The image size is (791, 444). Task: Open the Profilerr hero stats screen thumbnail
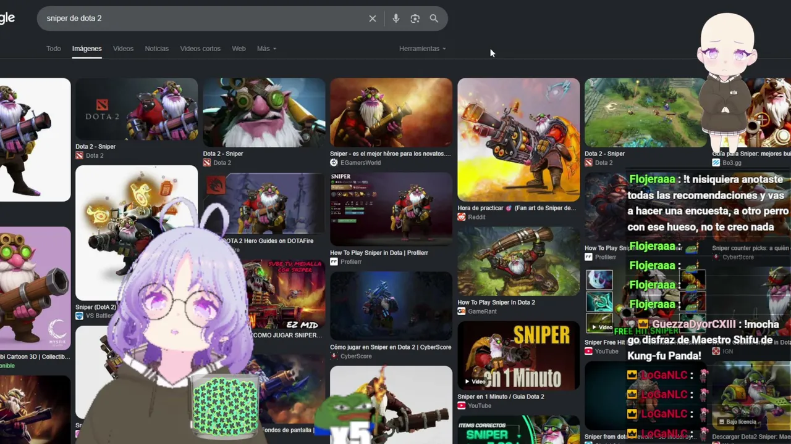coord(391,209)
